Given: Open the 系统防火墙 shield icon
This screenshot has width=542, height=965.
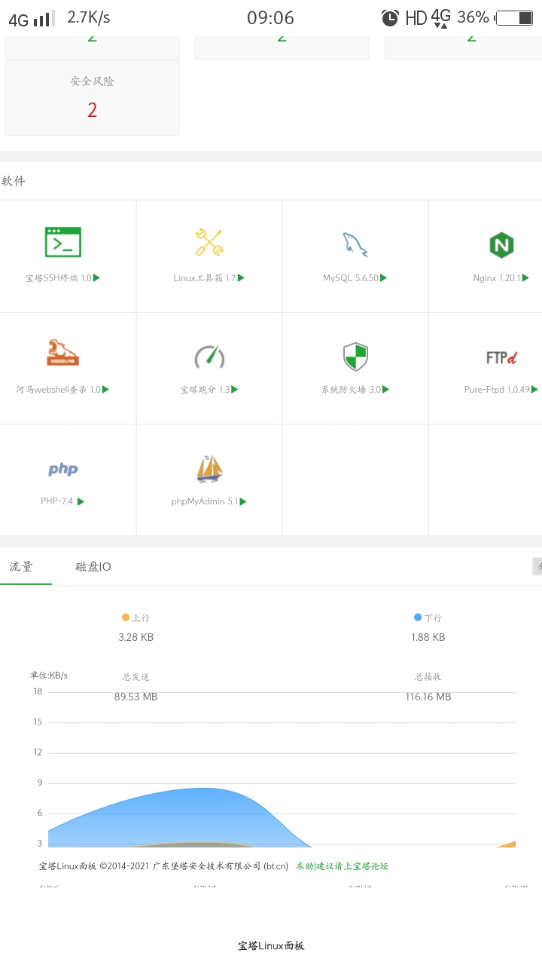Looking at the screenshot, I should tap(355, 356).
